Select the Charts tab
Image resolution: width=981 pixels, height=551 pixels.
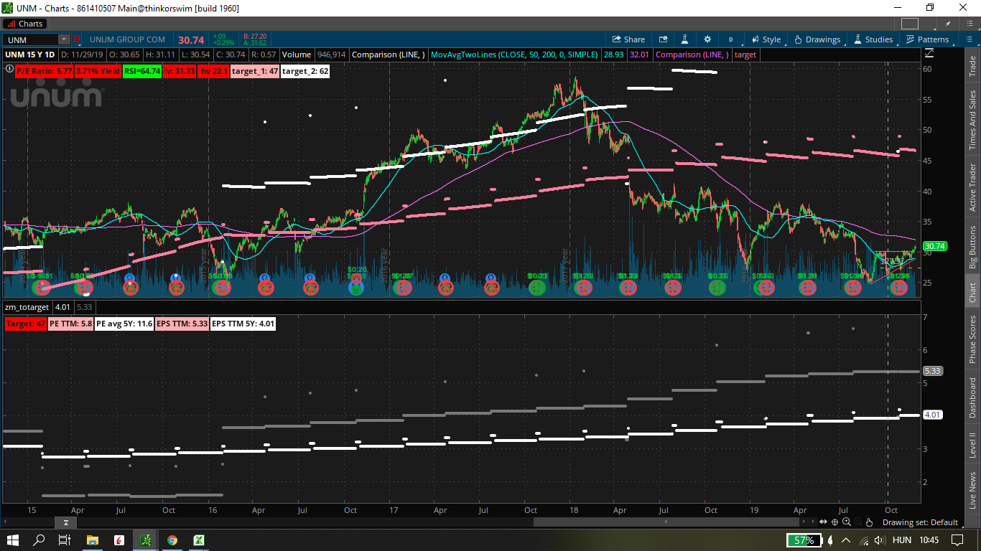24,24
